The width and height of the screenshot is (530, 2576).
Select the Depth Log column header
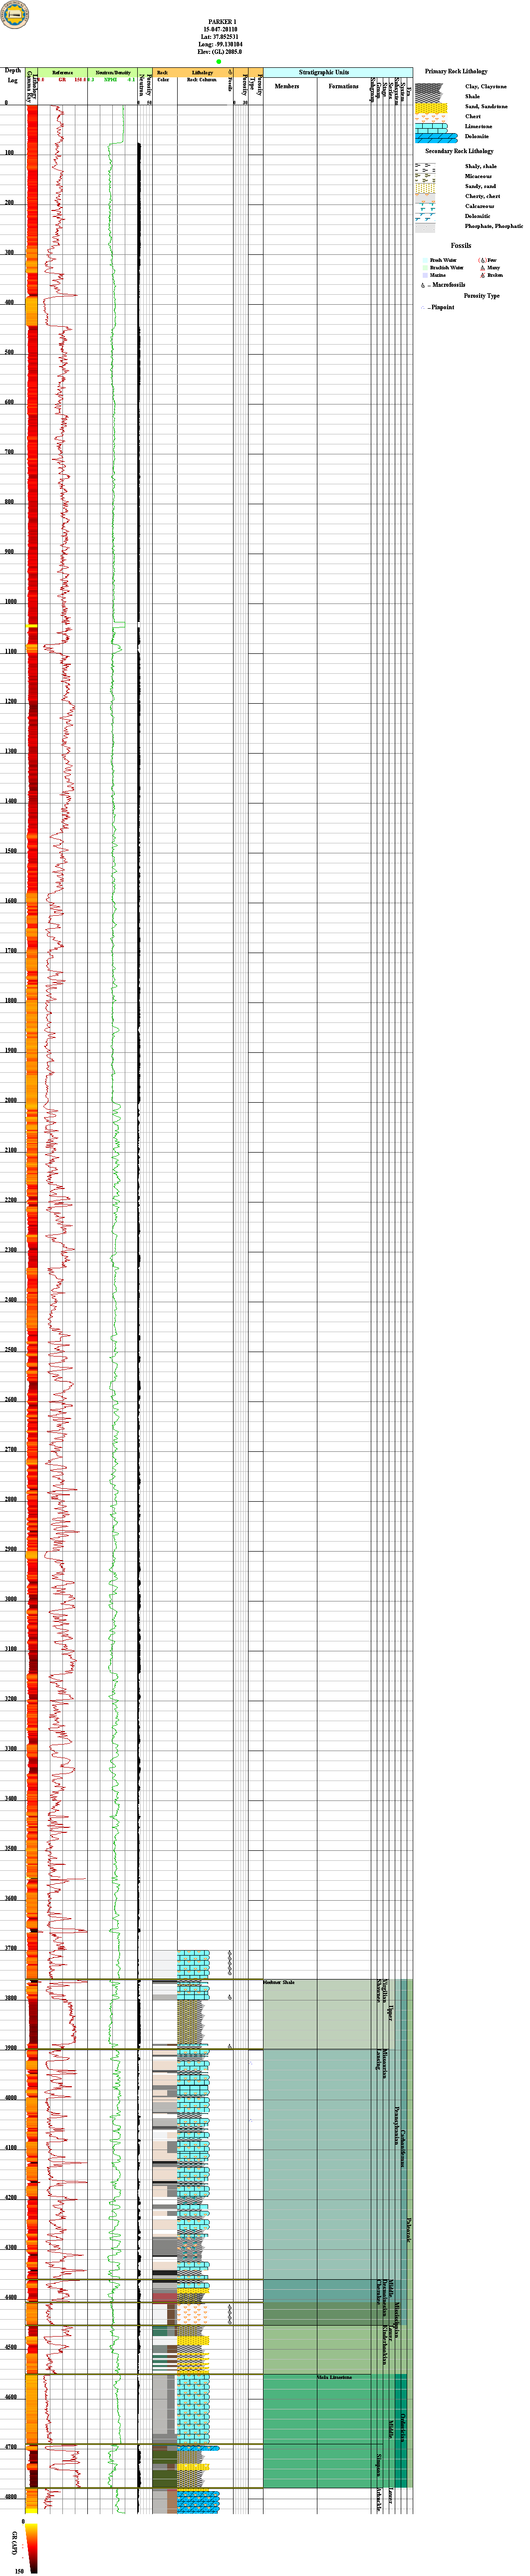13,75
